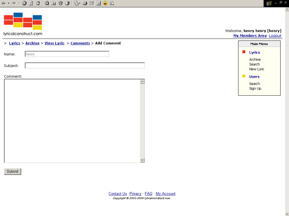Open the Favorites folder icon
289x216 pixels.
pos(53,3)
